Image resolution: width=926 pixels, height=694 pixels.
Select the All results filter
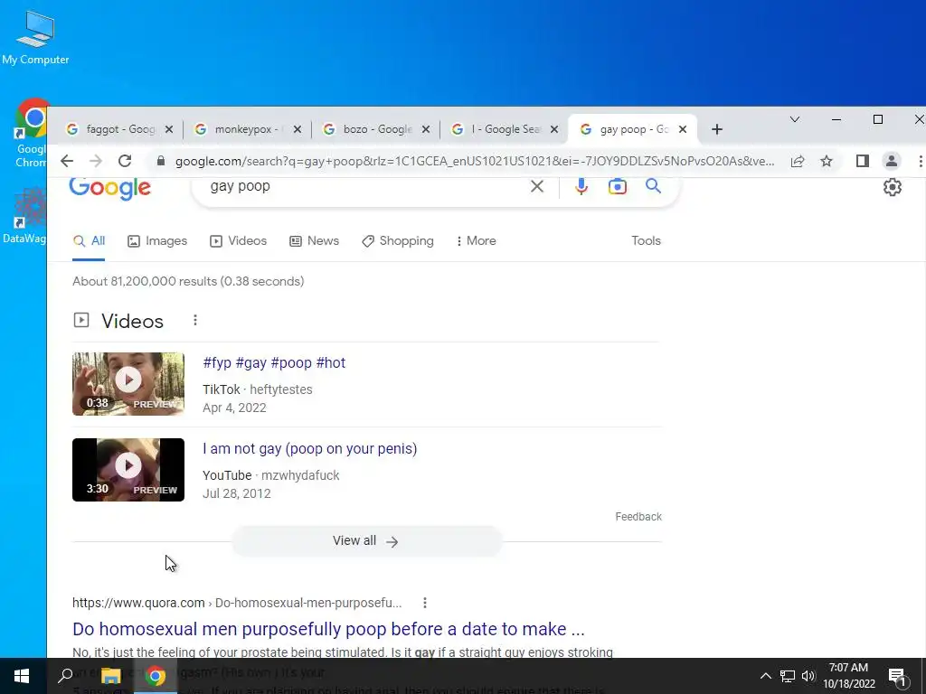coord(89,240)
